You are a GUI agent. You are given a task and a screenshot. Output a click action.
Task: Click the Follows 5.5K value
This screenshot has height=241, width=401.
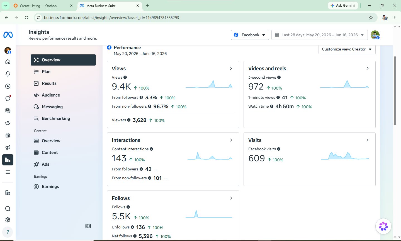[121, 216]
